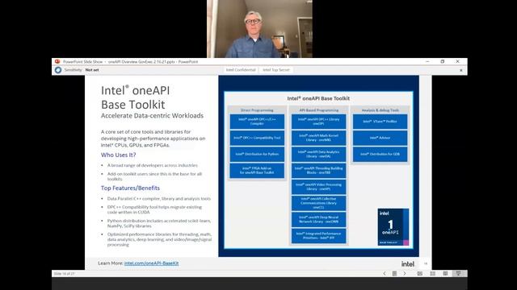Viewport: 517px width, 290px height.
Task: Click the Intel VTune Profiler box
Action: (380, 122)
